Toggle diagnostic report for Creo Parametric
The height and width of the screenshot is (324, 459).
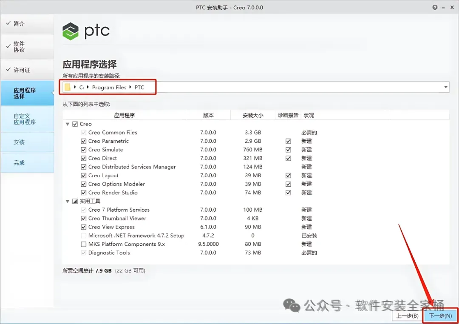(x=288, y=141)
